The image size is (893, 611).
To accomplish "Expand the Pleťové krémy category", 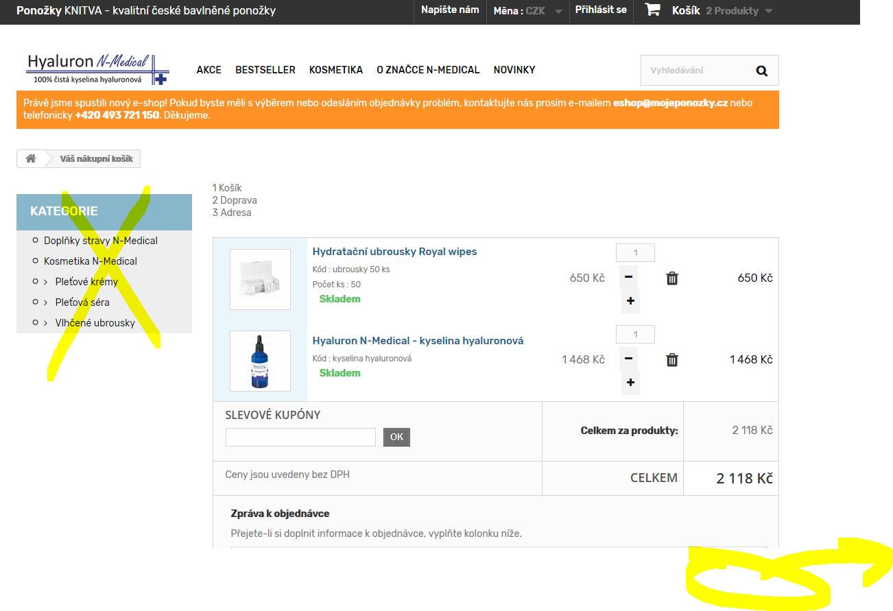I will coord(46,282).
